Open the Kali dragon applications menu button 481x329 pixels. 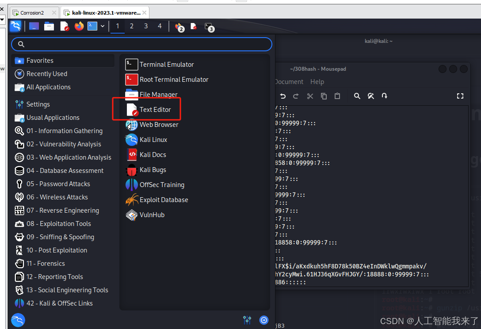tap(15, 26)
